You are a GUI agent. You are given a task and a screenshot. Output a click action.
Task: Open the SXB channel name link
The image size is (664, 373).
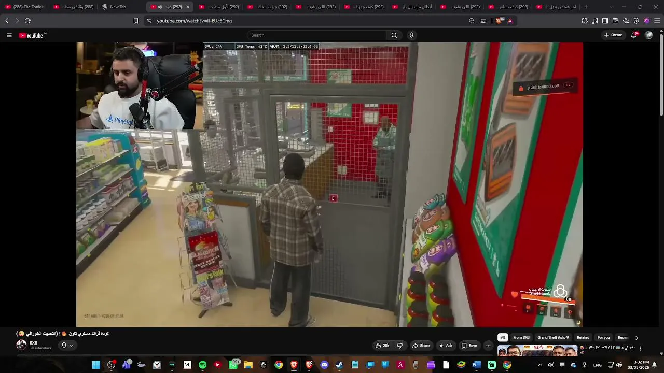pyautogui.click(x=33, y=343)
